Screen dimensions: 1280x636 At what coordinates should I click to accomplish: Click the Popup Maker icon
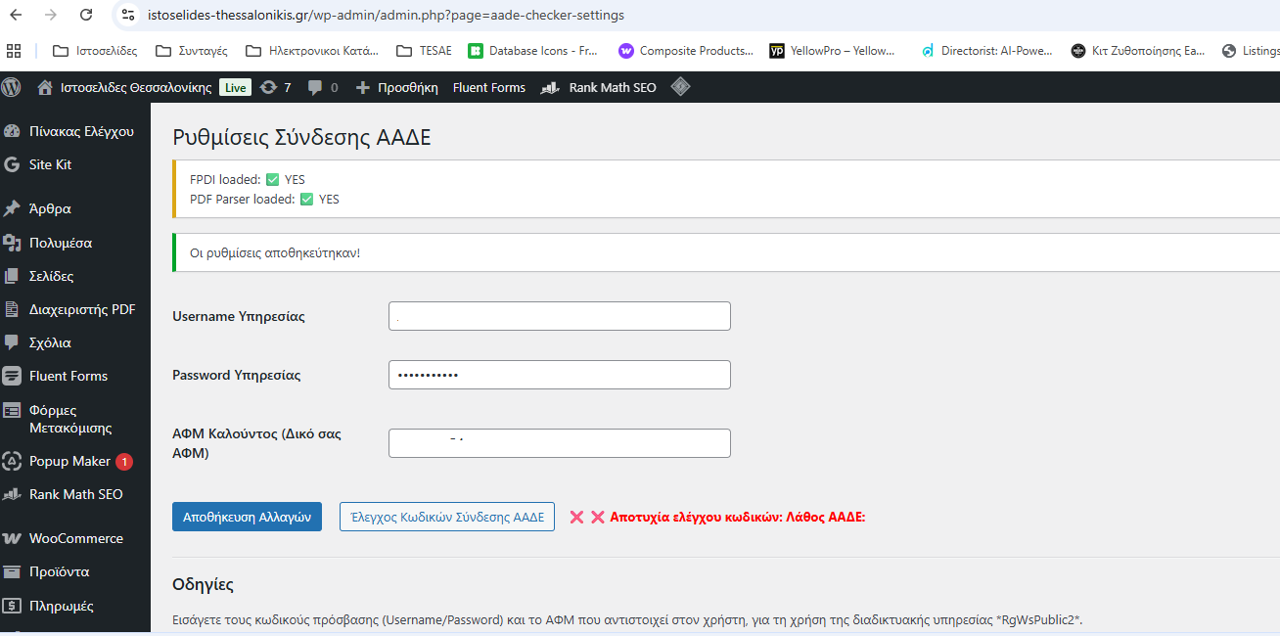pos(12,461)
